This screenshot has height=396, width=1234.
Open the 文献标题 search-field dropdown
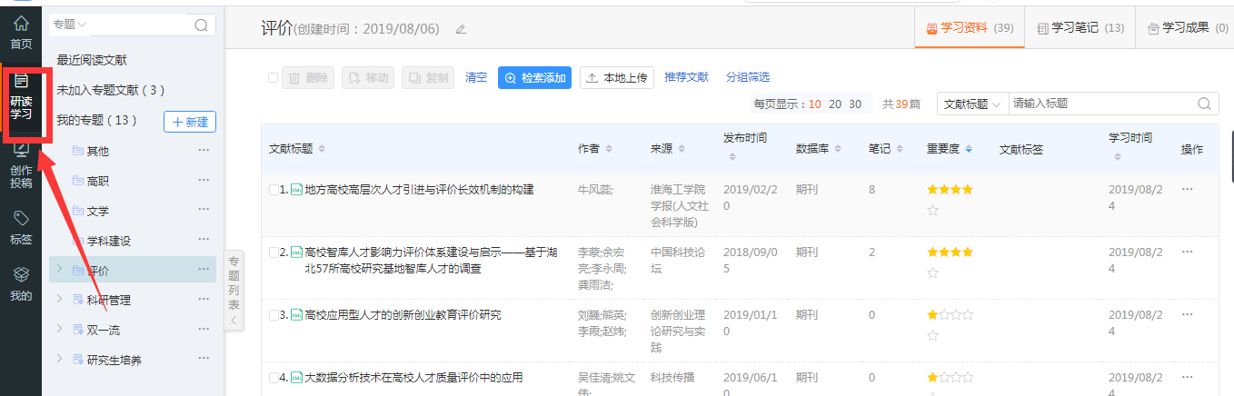(972, 104)
